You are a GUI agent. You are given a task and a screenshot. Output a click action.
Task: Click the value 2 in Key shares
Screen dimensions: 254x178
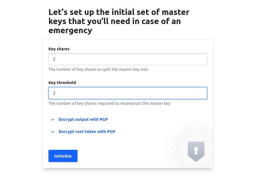pos(54,59)
